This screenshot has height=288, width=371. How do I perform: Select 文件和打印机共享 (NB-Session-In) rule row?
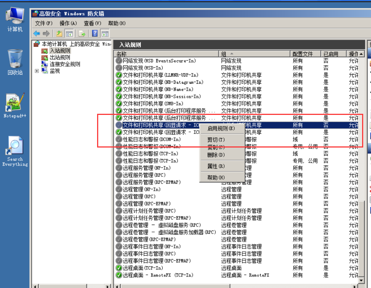point(236,96)
